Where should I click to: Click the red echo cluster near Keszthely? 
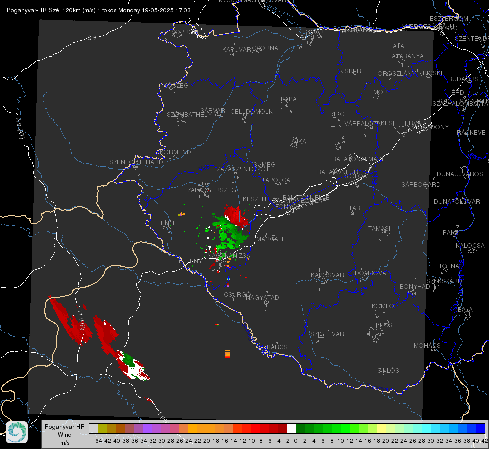235,215
